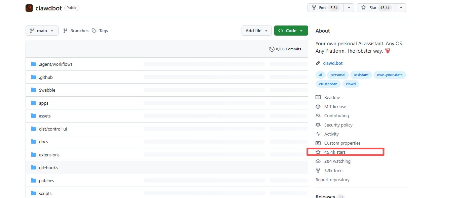473x198 pixels.
Task: Click the eye icon beside 204 watching
Action: click(x=318, y=161)
